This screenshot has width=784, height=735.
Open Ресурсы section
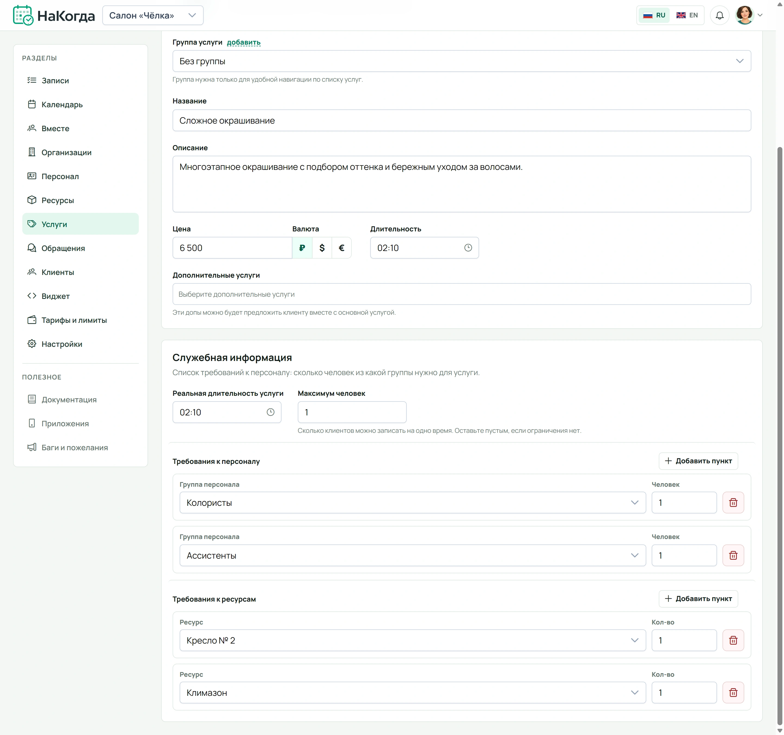[81, 200]
